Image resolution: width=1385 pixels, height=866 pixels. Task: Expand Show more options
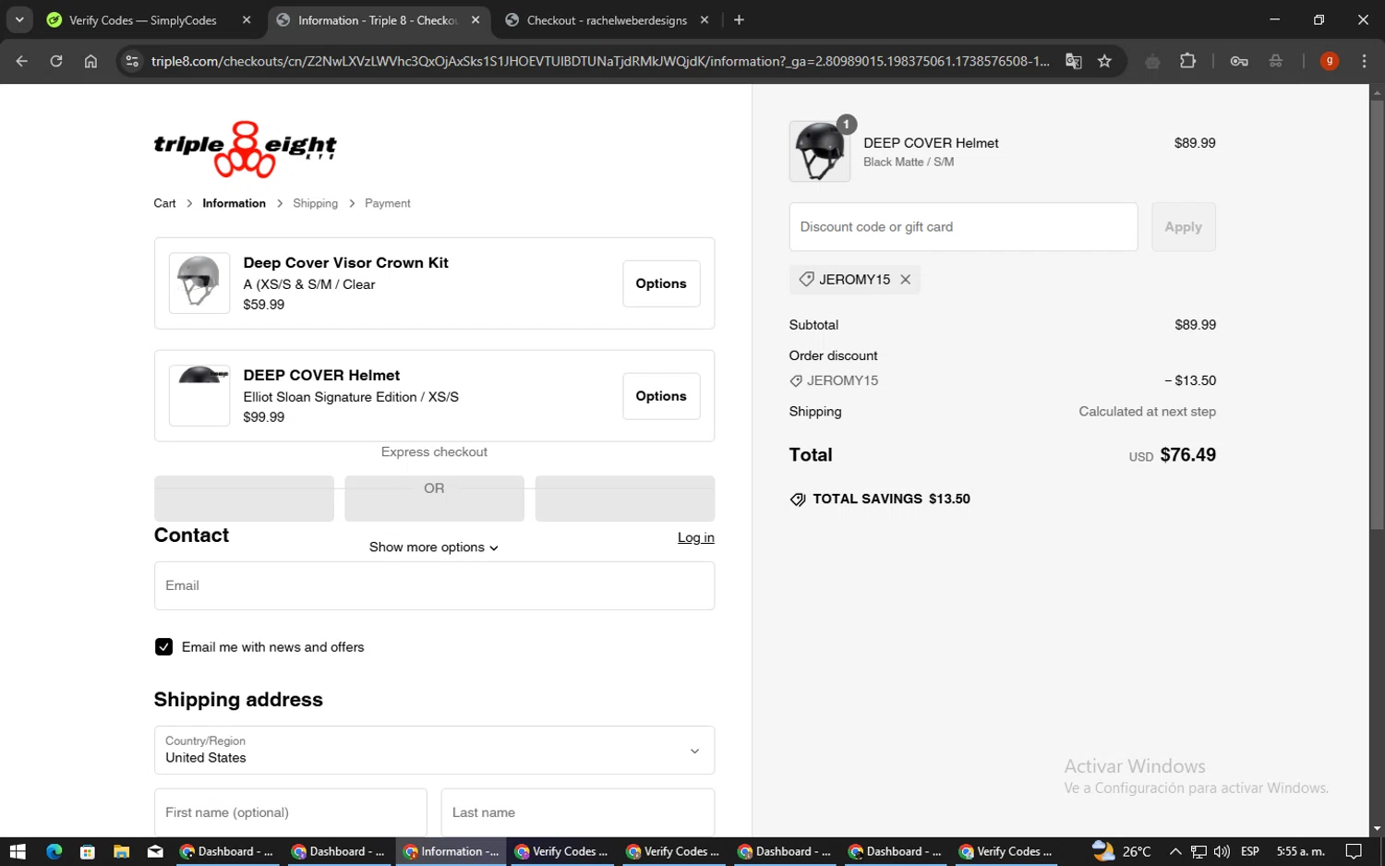point(434,547)
